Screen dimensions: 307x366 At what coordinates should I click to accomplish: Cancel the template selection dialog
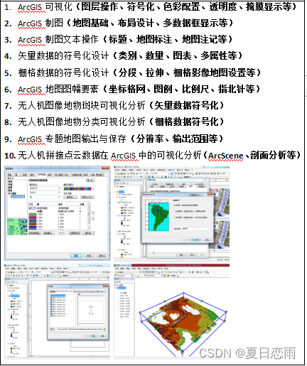[102, 336]
